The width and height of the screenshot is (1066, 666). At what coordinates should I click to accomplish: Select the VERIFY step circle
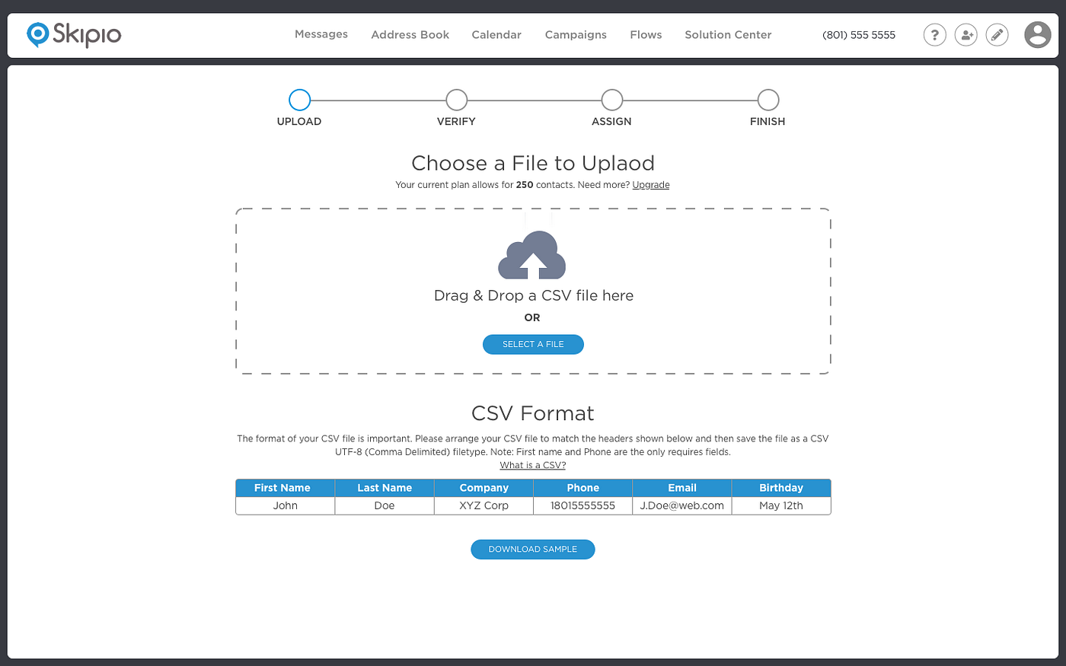(x=456, y=99)
